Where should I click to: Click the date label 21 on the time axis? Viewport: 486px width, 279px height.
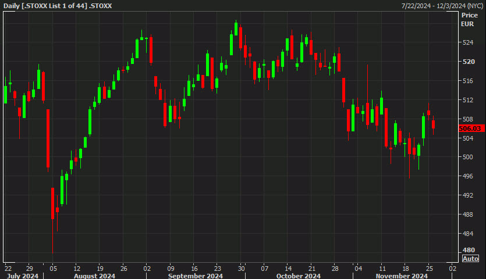coord(312,269)
